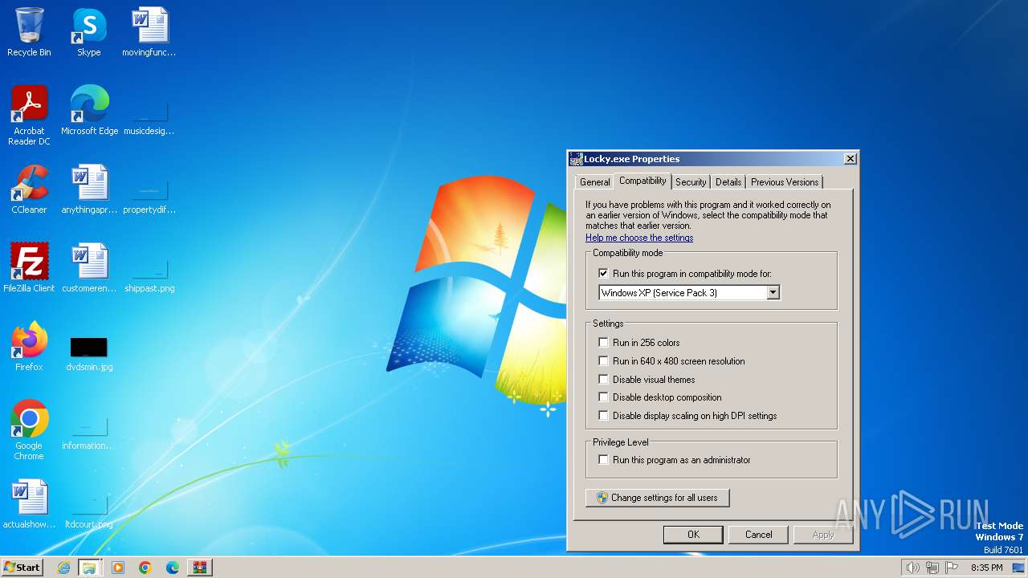This screenshot has height=578, width=1028.
Task: Select the Firefox desktop shortcut
Action: [x=29, y=347]
